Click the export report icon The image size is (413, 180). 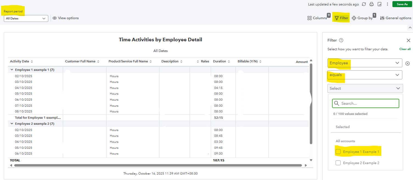click(x=380, y=4)
